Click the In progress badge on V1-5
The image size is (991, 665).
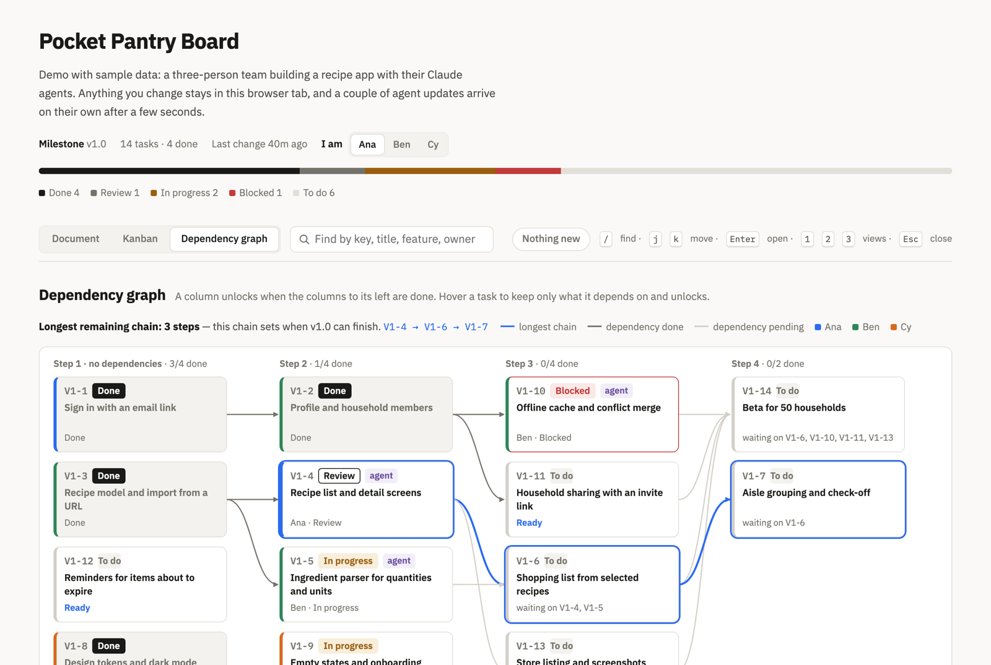tap(348, 561)
